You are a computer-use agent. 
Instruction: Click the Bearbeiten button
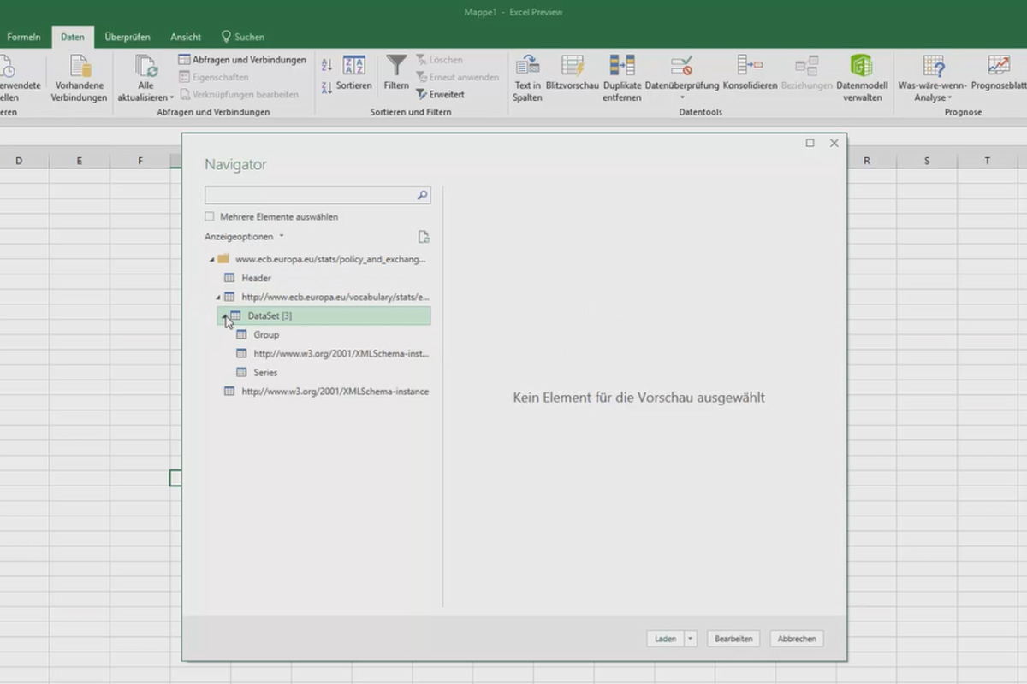[x=733, y=639]
